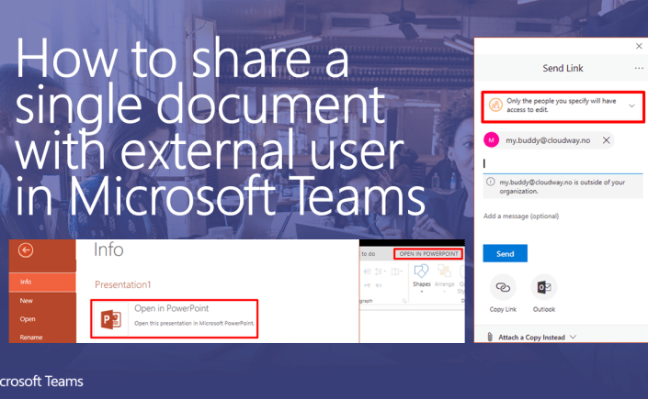The image size is (648, 399).
Task: Click the paperclip icon beside Attach a Copy
Action: click(488, 338)
